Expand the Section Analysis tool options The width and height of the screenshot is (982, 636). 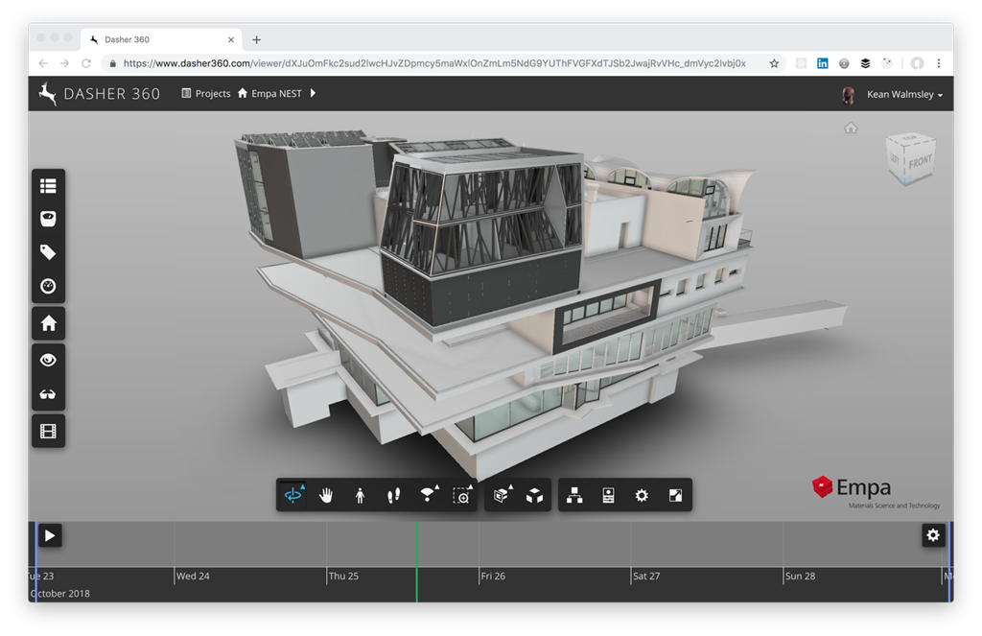tap(502, 495)
